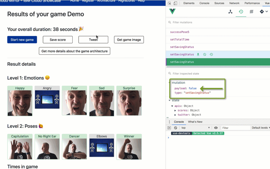The width and height of the screenshot is (270, 169).
Task: Toggle the device toolbar icon
Action: [x=175, y=3]
